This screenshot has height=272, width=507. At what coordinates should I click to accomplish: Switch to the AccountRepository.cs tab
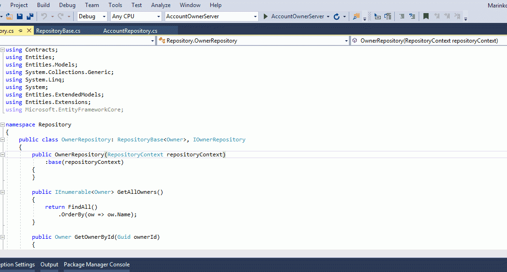[x=130, y=31]
